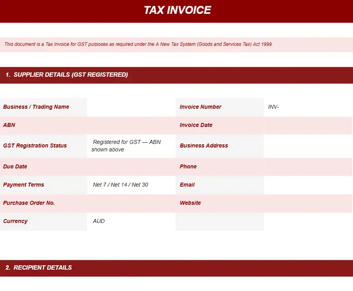Click the empty Business Address value cell
Screen dimensions: 353x291
click(308, 146)
